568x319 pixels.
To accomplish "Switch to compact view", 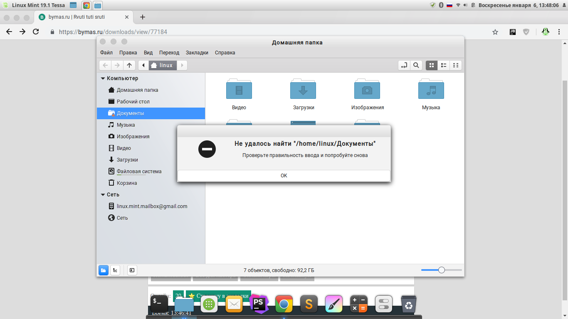I will click(x=456, y=65).
